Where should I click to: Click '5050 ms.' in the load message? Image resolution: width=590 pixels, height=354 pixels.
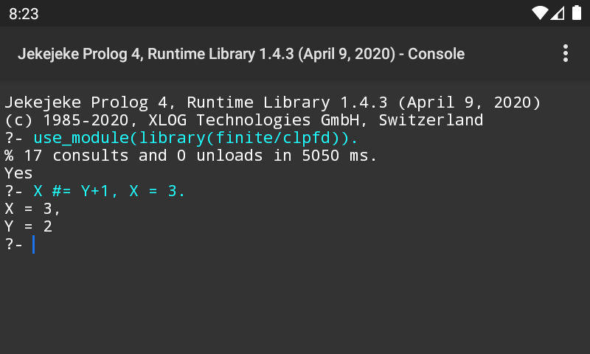339,156
